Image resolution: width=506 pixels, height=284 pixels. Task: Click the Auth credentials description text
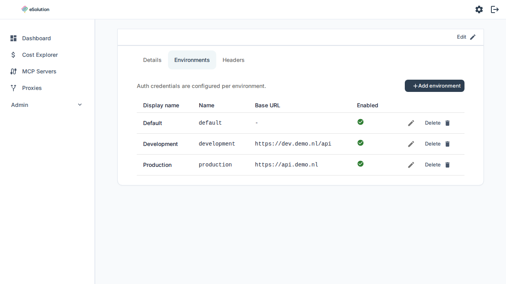(x=201, y=86)
